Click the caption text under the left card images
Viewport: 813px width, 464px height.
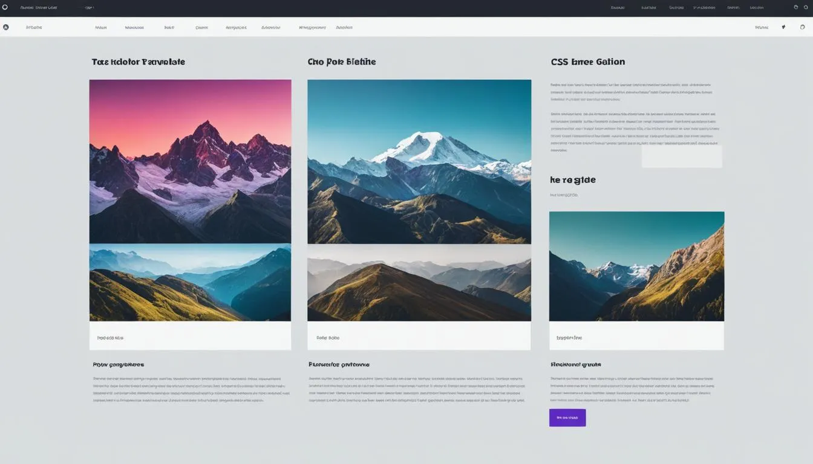point(110,338)
